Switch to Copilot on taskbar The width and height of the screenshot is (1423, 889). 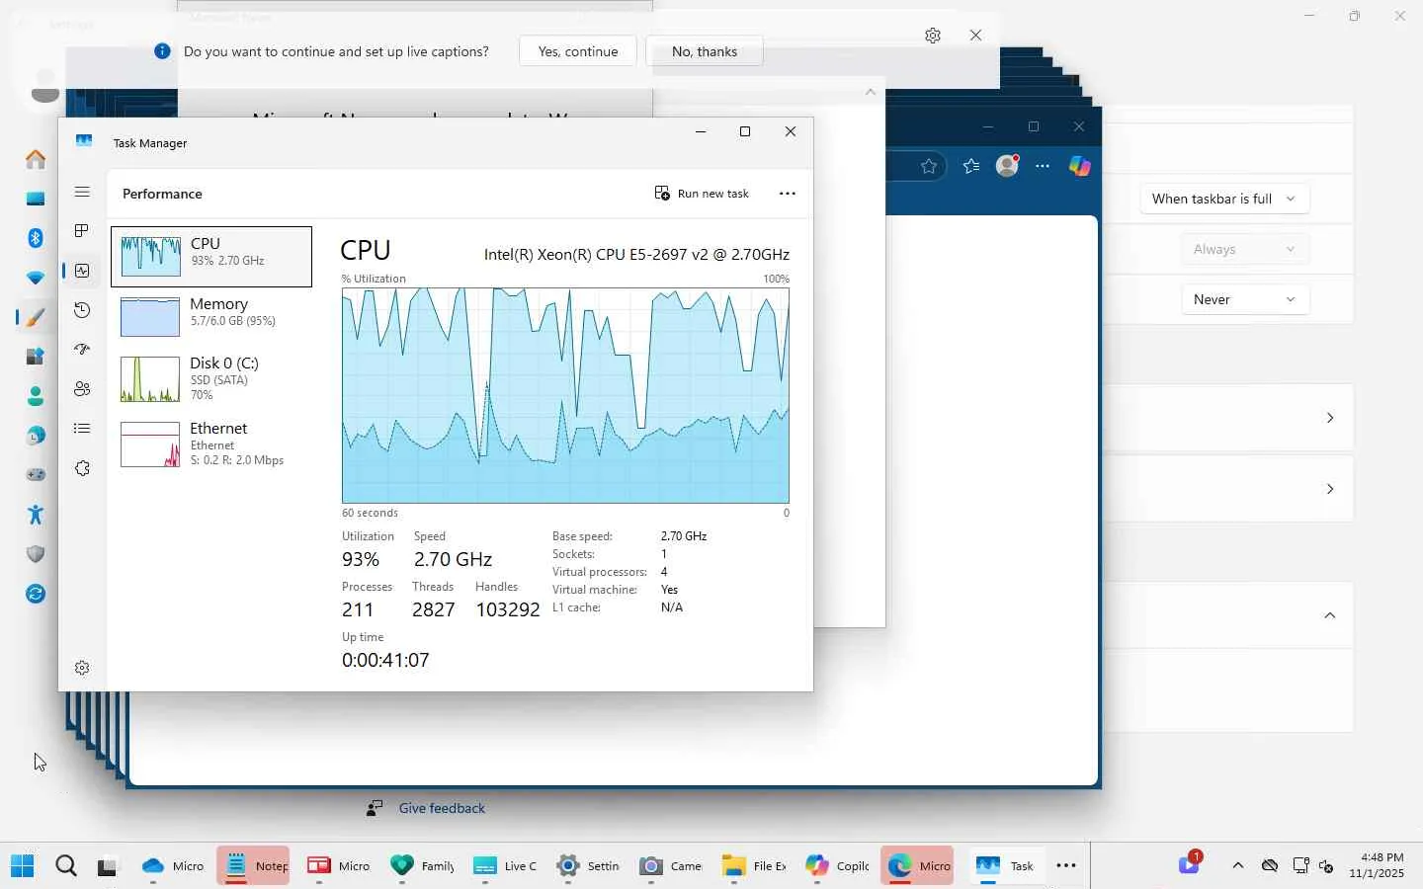click(836, 866)
